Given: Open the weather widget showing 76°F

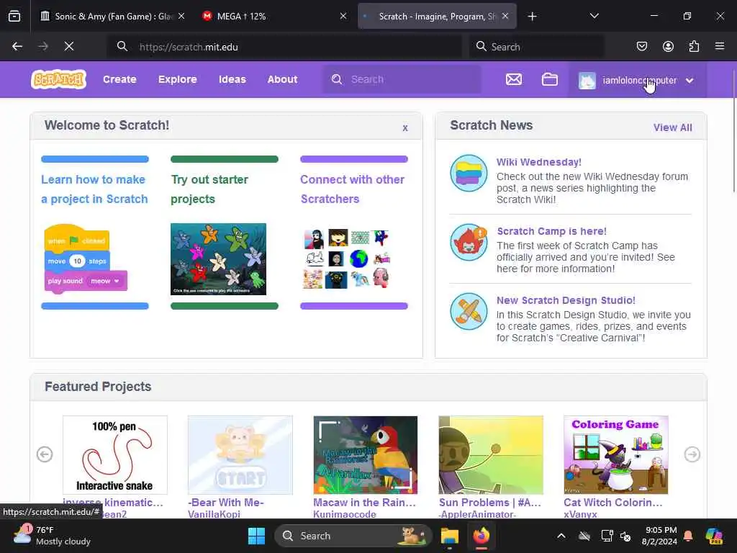Looking at the screenshot, I should pos(52,536).
